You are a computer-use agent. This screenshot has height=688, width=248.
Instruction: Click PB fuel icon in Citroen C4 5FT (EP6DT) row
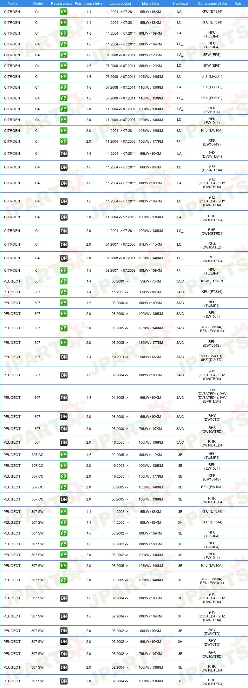click(x=63, y=77)
